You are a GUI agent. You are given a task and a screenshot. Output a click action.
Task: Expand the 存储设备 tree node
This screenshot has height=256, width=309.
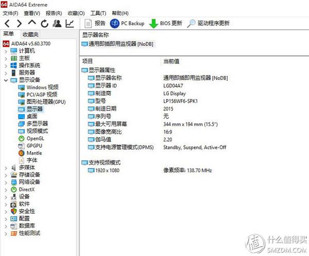[6, 175]
